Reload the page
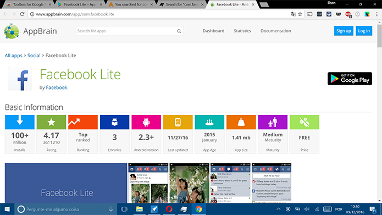 click(x=22, y=14)
